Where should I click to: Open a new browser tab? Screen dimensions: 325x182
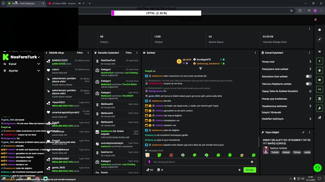90,3
